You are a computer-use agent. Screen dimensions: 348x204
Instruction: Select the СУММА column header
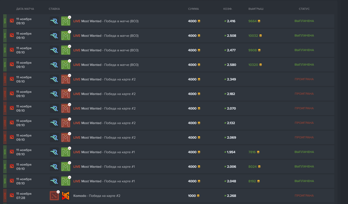pyautogui.click(x=193, y=9)
